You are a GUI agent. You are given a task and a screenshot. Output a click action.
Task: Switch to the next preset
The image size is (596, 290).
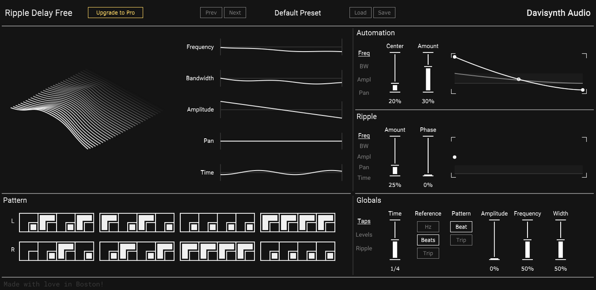pos(235,12)
